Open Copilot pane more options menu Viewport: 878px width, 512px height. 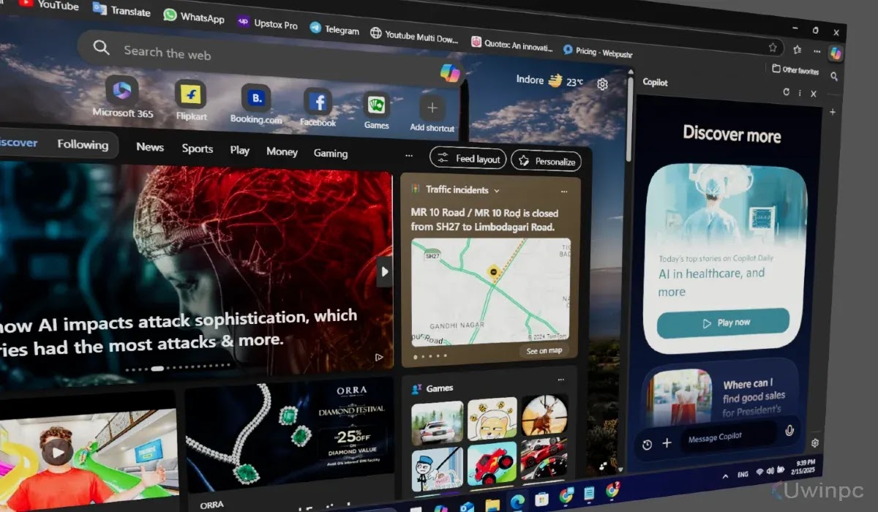pos(800,93)
